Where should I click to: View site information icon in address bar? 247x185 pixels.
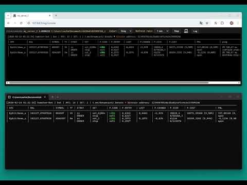click(x=29, y=23)
